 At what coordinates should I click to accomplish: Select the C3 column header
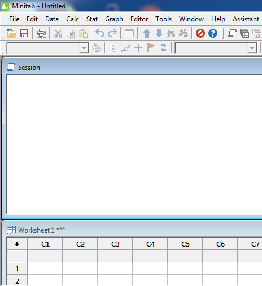[x=115, y=244]
